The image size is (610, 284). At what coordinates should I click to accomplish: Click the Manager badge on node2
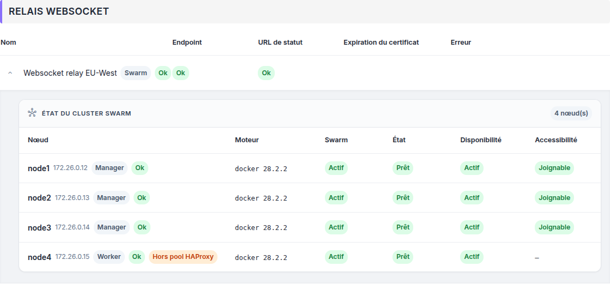tap(111, 198)
